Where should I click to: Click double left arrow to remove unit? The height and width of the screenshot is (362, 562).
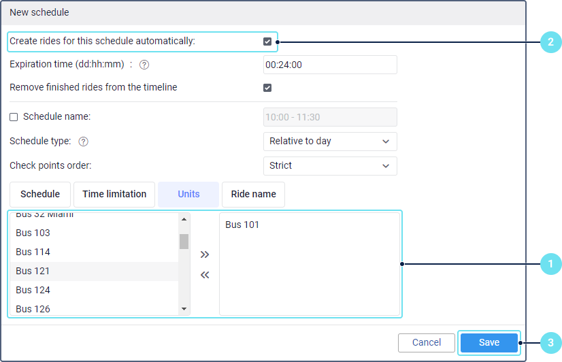click(x=205, y=275)
